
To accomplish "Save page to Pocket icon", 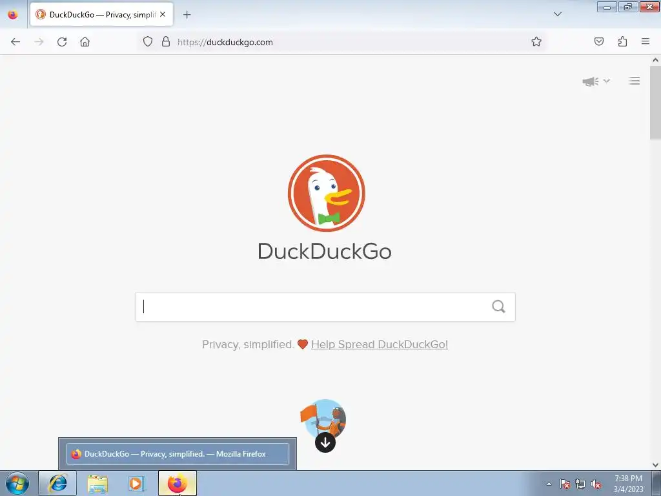I will click(599, 42).
